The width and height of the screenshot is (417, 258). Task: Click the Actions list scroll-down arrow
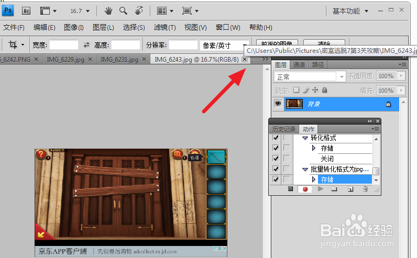pyautogui.click(x=376, y=181)
